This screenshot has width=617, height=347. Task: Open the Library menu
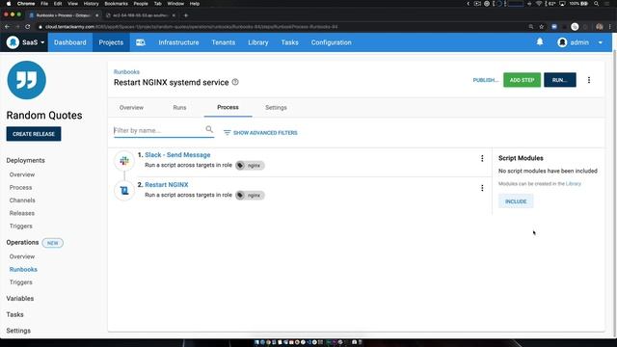pos(258,42)
